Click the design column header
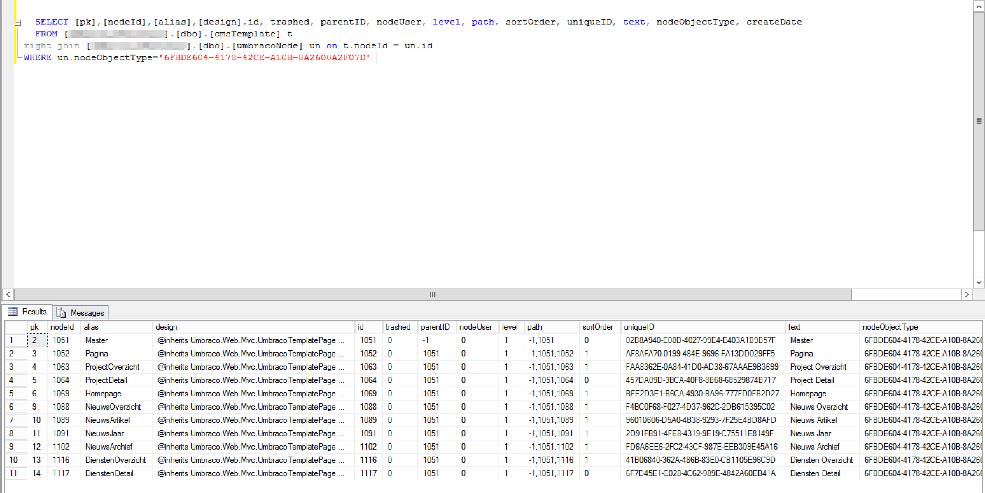This screenshot has height=493, width=985. pos(253,327)
